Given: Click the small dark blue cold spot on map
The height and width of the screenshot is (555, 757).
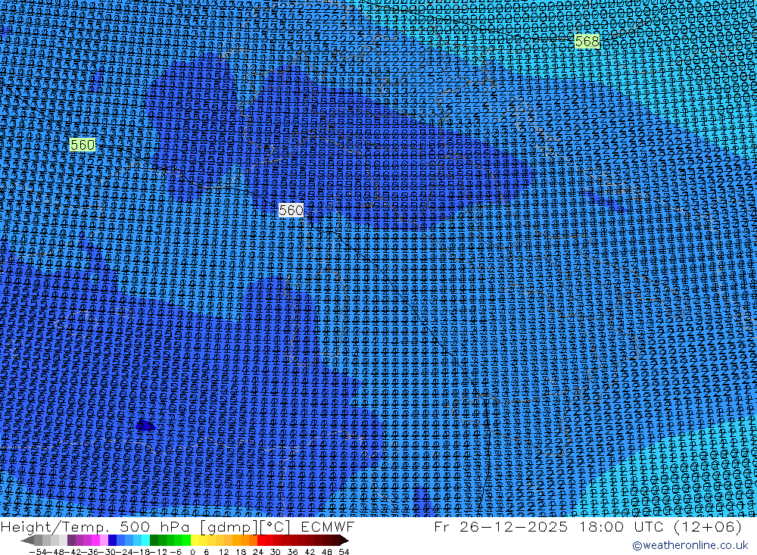Looking at the screenshot, I should 145,426.
